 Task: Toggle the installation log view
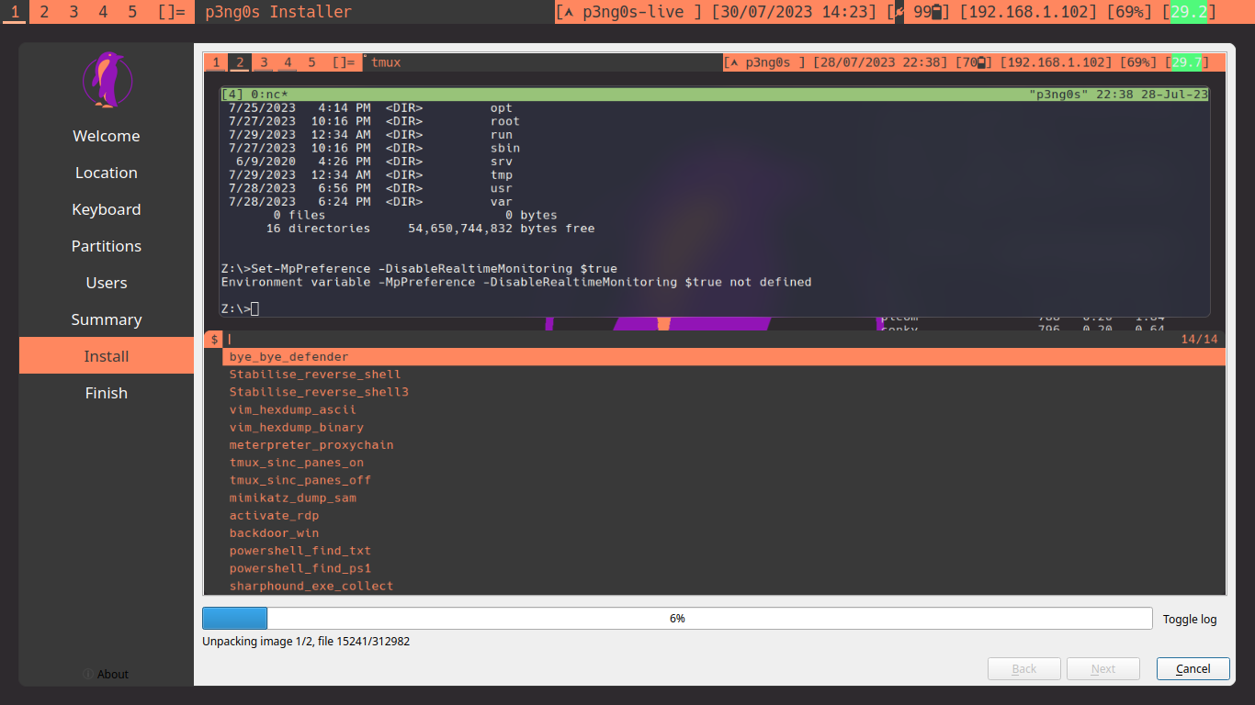[x=1189, y=619]
